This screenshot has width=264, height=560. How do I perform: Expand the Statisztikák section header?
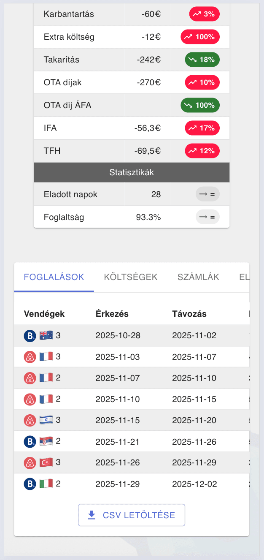pyautogui.click(x=131, y=172)
